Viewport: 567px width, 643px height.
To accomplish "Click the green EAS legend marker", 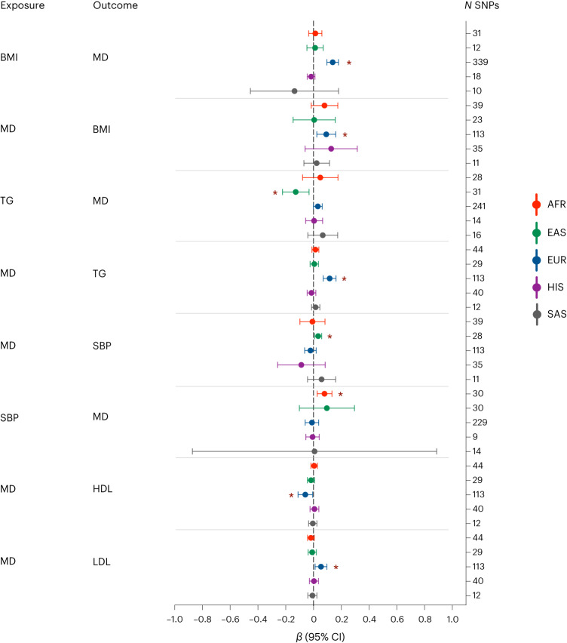I will (536, 232).
